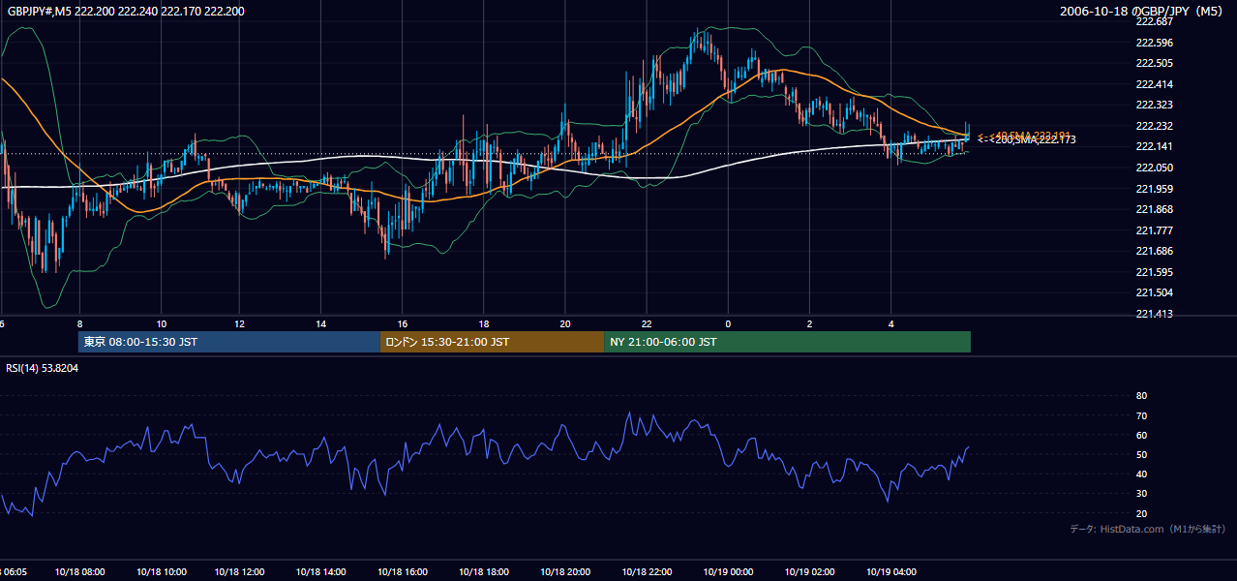Click price axis value 222.596
The width and height of the screenshot is (1237, 581).
[x=1154, y=43]
